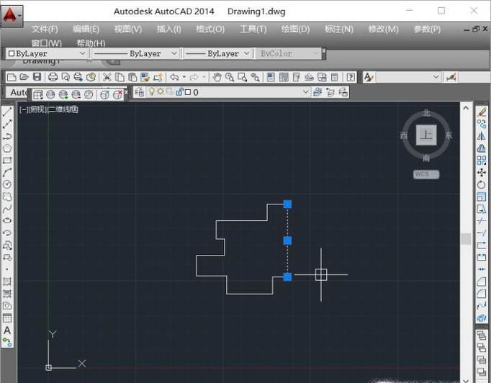This screenshot has height=383, width=491.
Task: Click the middle blue grip on selected line
Action: [x=287, y=240]
